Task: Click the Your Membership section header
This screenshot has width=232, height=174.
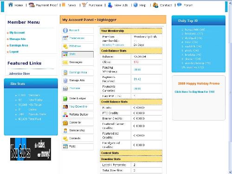Action: 131,31
